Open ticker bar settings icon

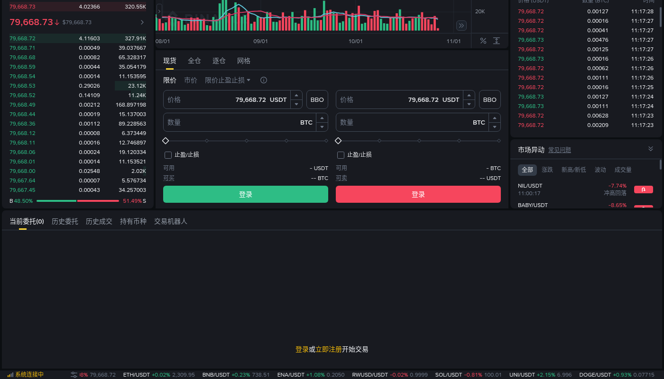[74, 375]
